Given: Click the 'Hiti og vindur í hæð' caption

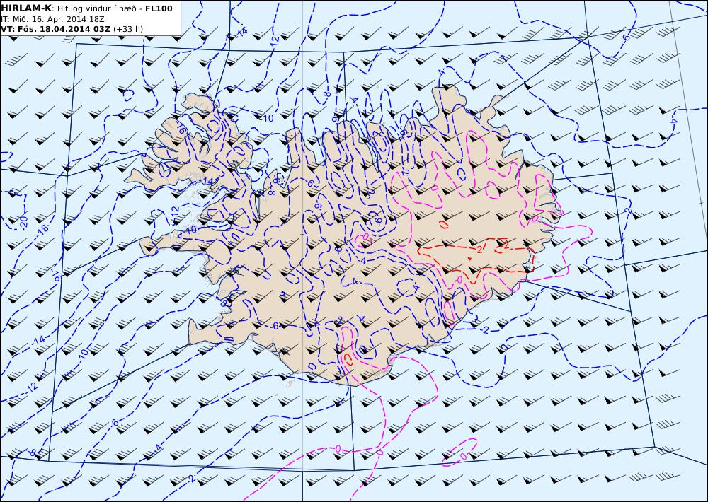Looking at the screenshot, I should pyautogui.click(x=96, y=8).
